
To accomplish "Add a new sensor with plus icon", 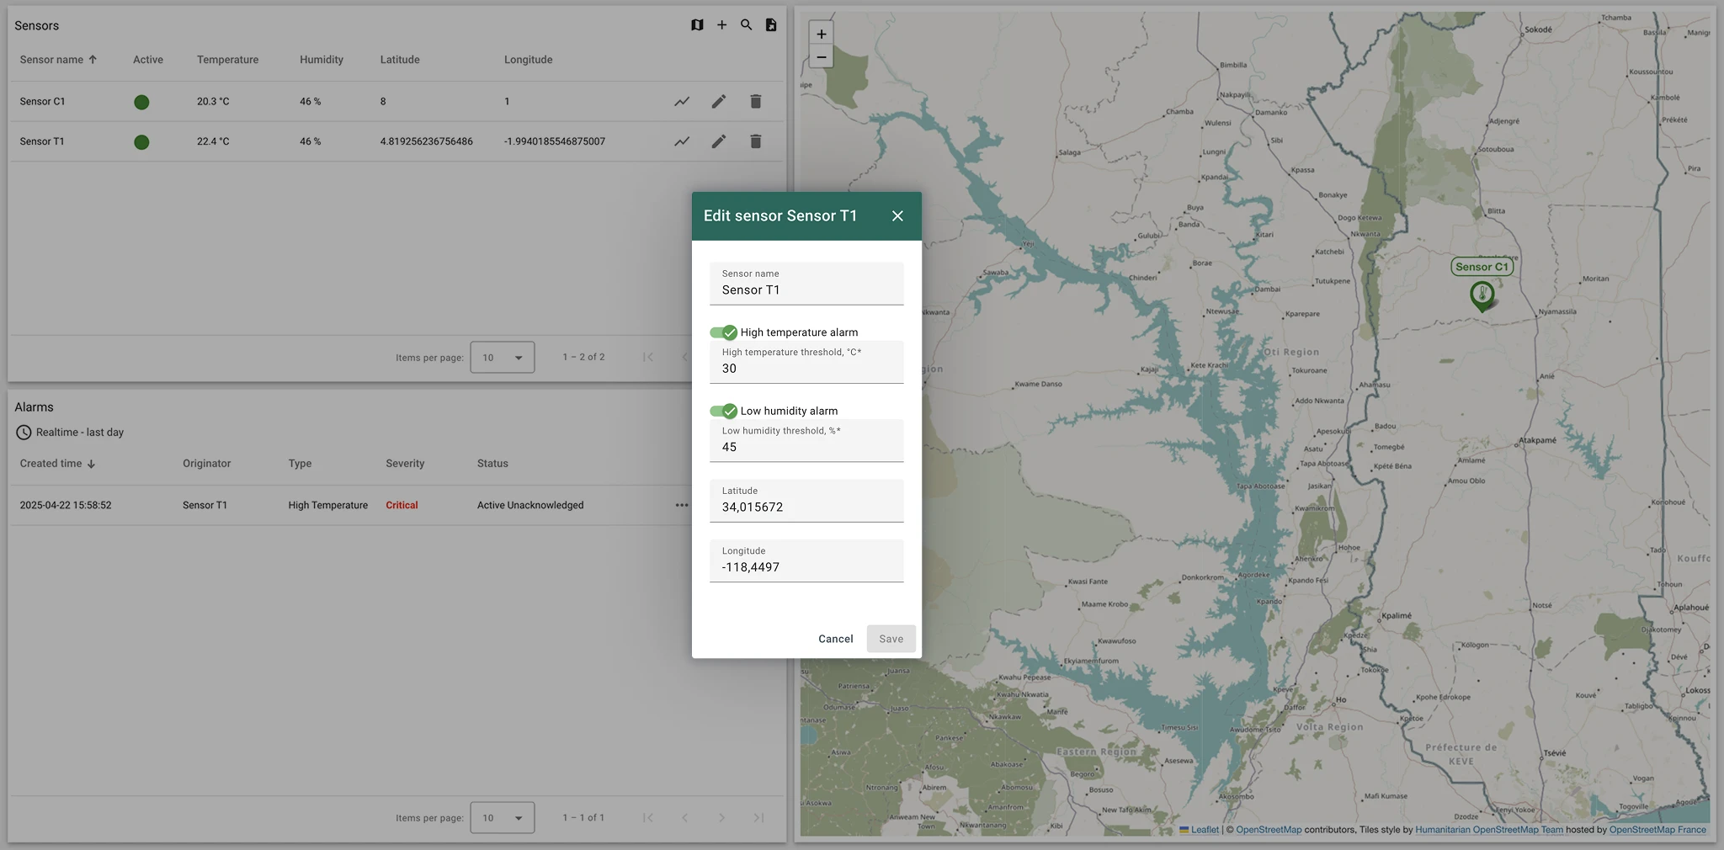I will (721, 25).
